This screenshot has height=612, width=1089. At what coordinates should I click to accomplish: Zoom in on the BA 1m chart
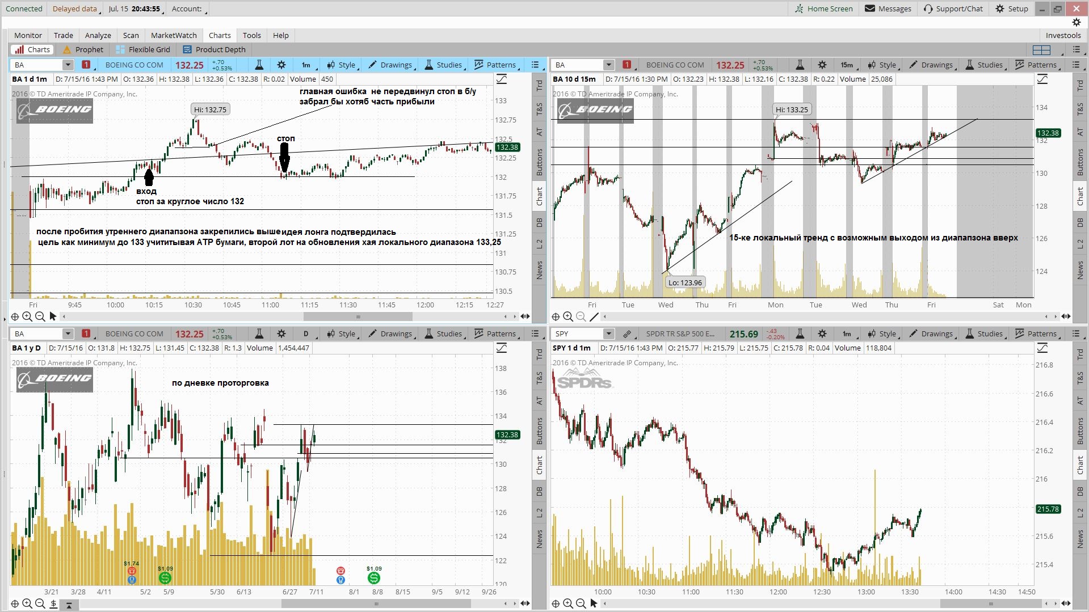[x=27, y=316]
